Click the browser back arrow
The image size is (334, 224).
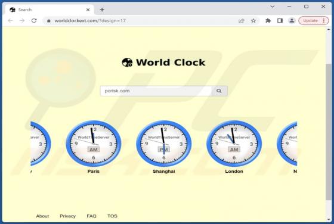coord(10,21)
